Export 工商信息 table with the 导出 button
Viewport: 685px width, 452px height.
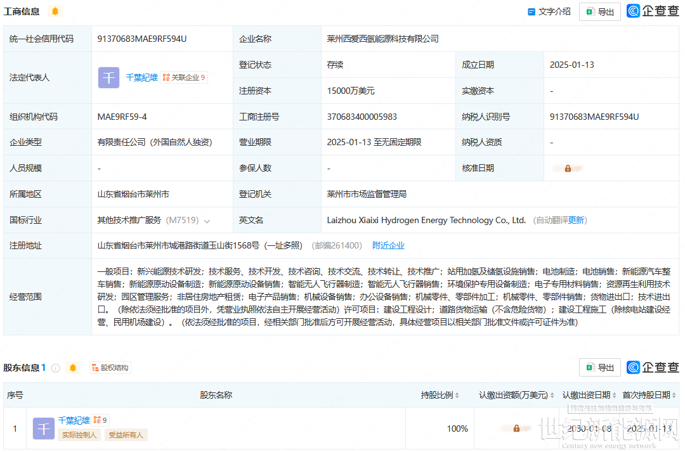point(600,11)
